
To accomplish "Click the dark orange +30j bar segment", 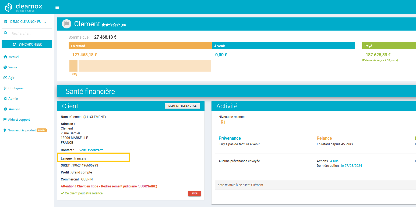I will point(73,66).
